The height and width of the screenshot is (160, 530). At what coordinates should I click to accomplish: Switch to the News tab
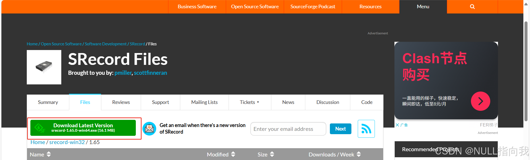coord(288,102)
